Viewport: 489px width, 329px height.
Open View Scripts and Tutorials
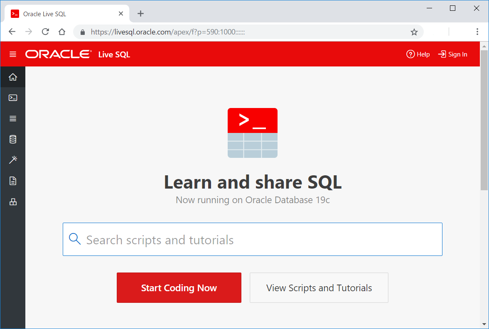click(319, 287)
